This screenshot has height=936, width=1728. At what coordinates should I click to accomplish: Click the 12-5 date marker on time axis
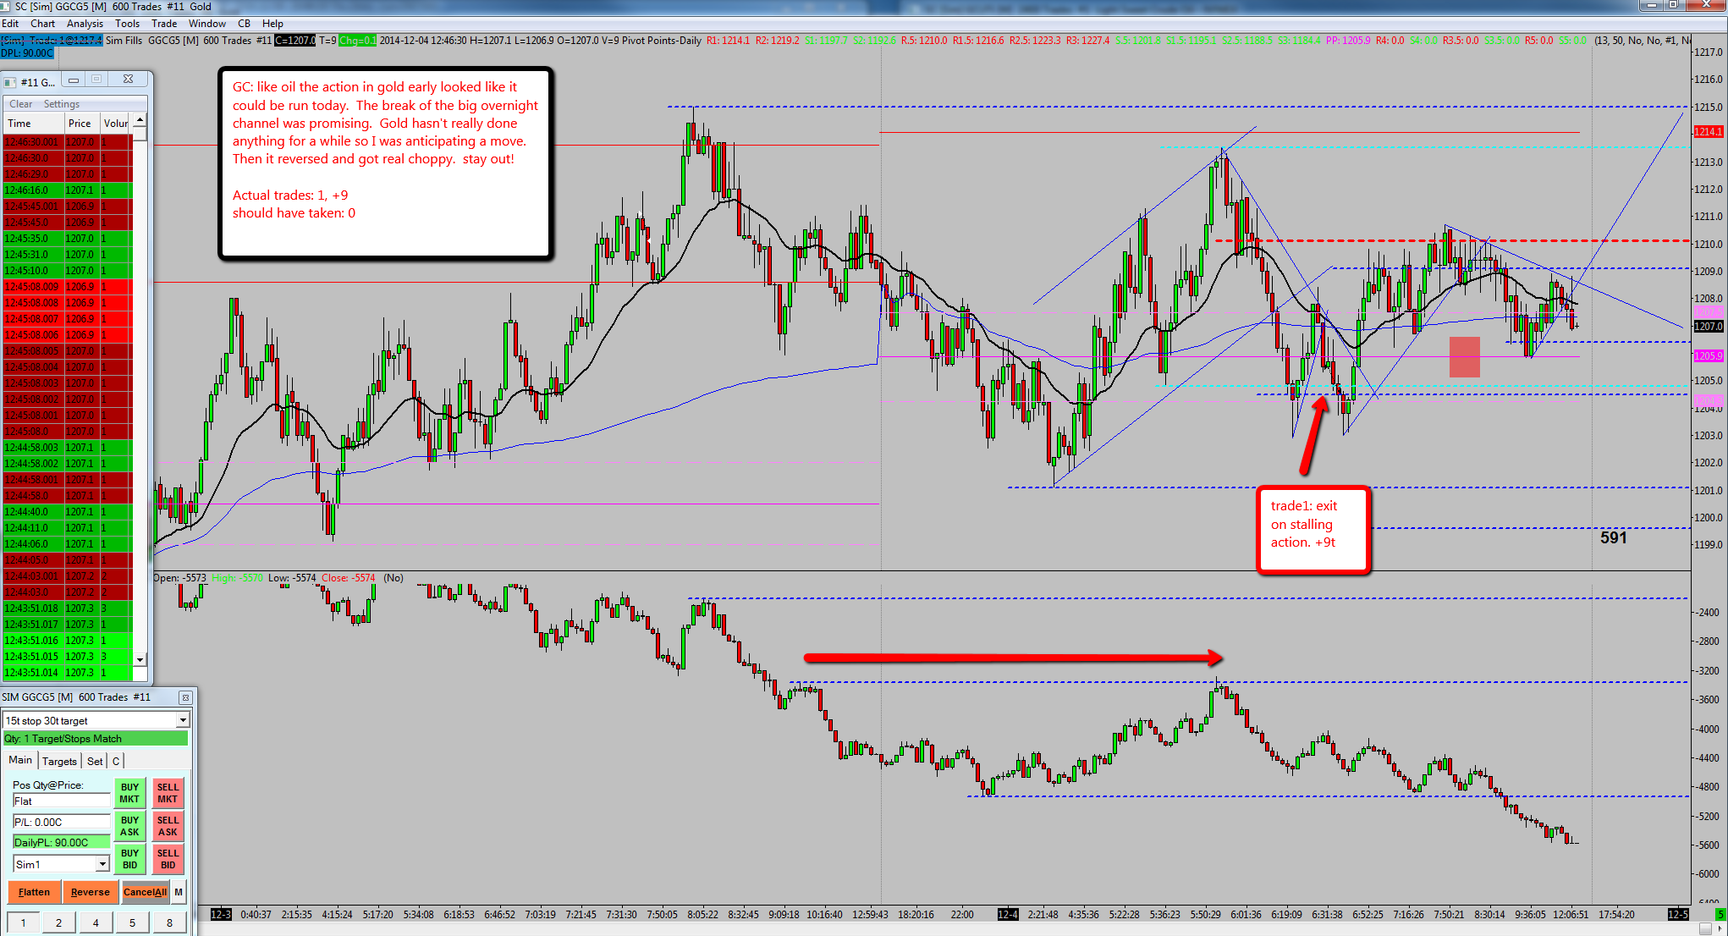(x=1678, y=914)
